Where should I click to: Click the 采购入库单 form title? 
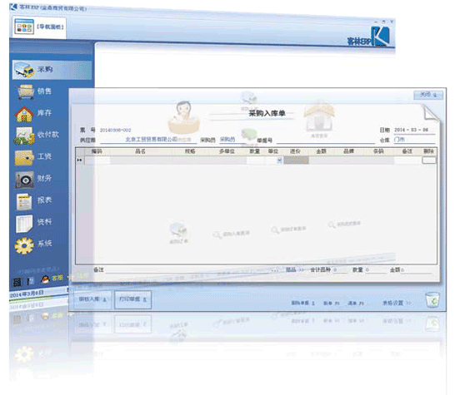267,113
